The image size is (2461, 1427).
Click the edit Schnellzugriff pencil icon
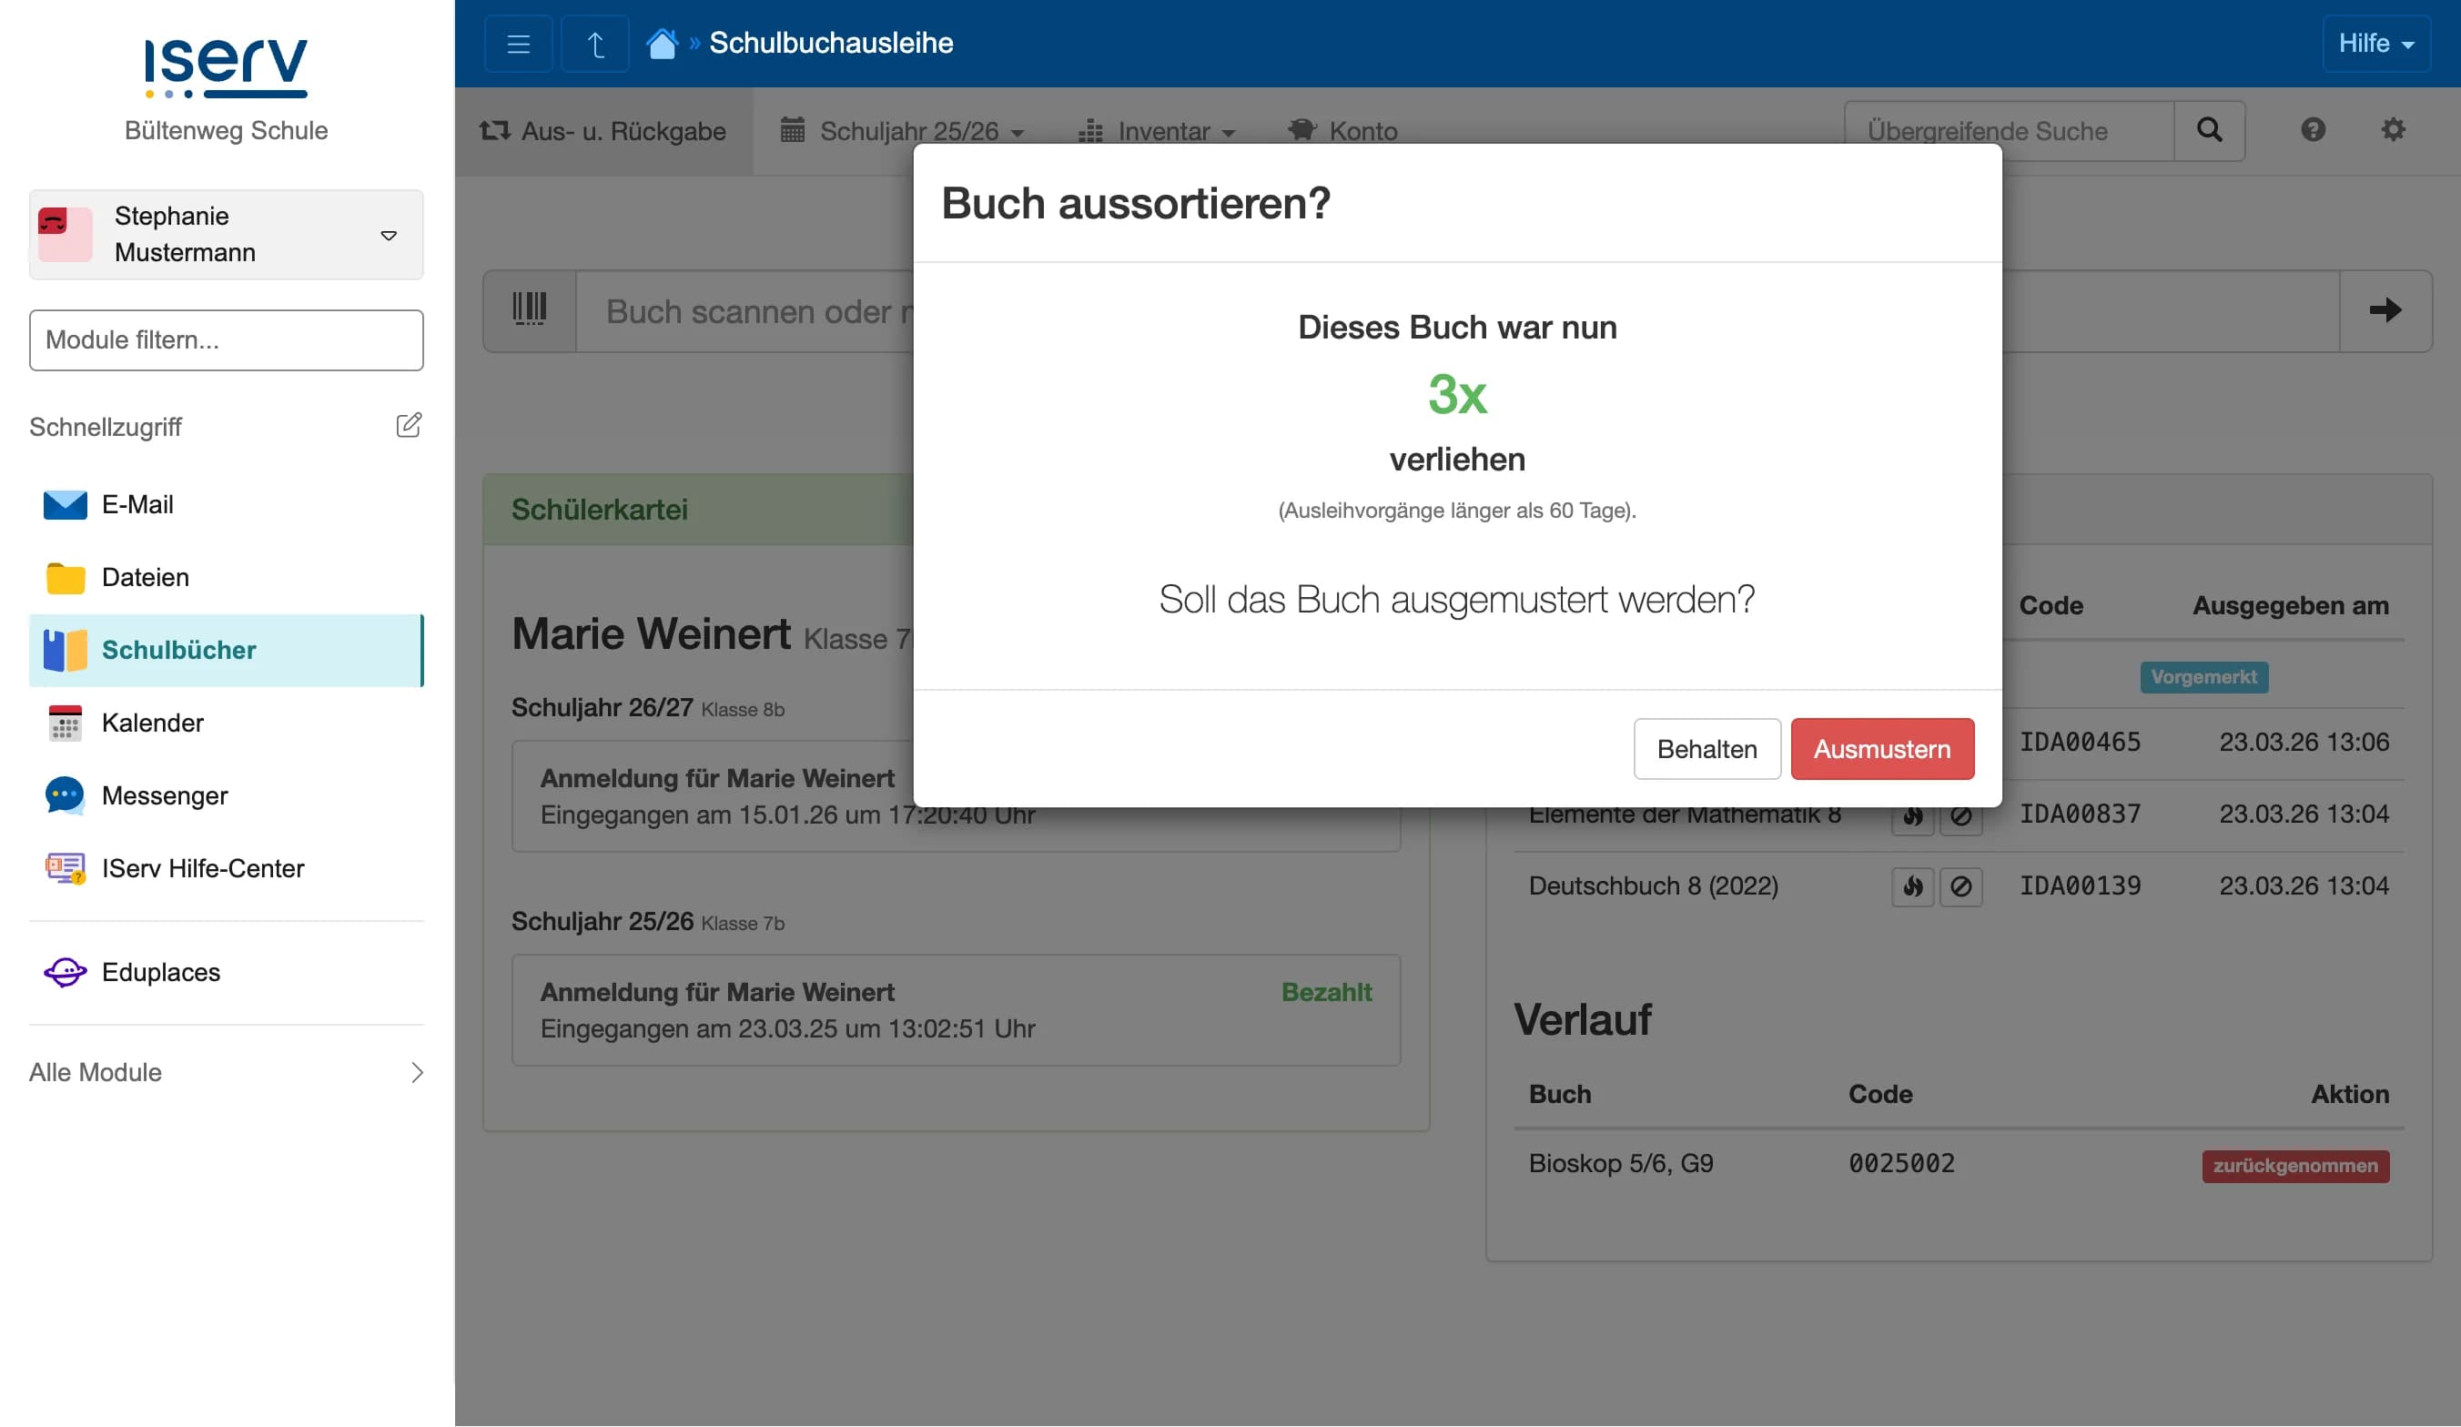[x=409, y=425]
